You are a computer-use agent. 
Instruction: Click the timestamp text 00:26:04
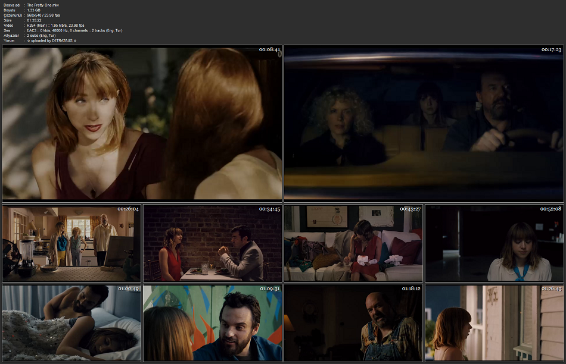tap(128, 209)
